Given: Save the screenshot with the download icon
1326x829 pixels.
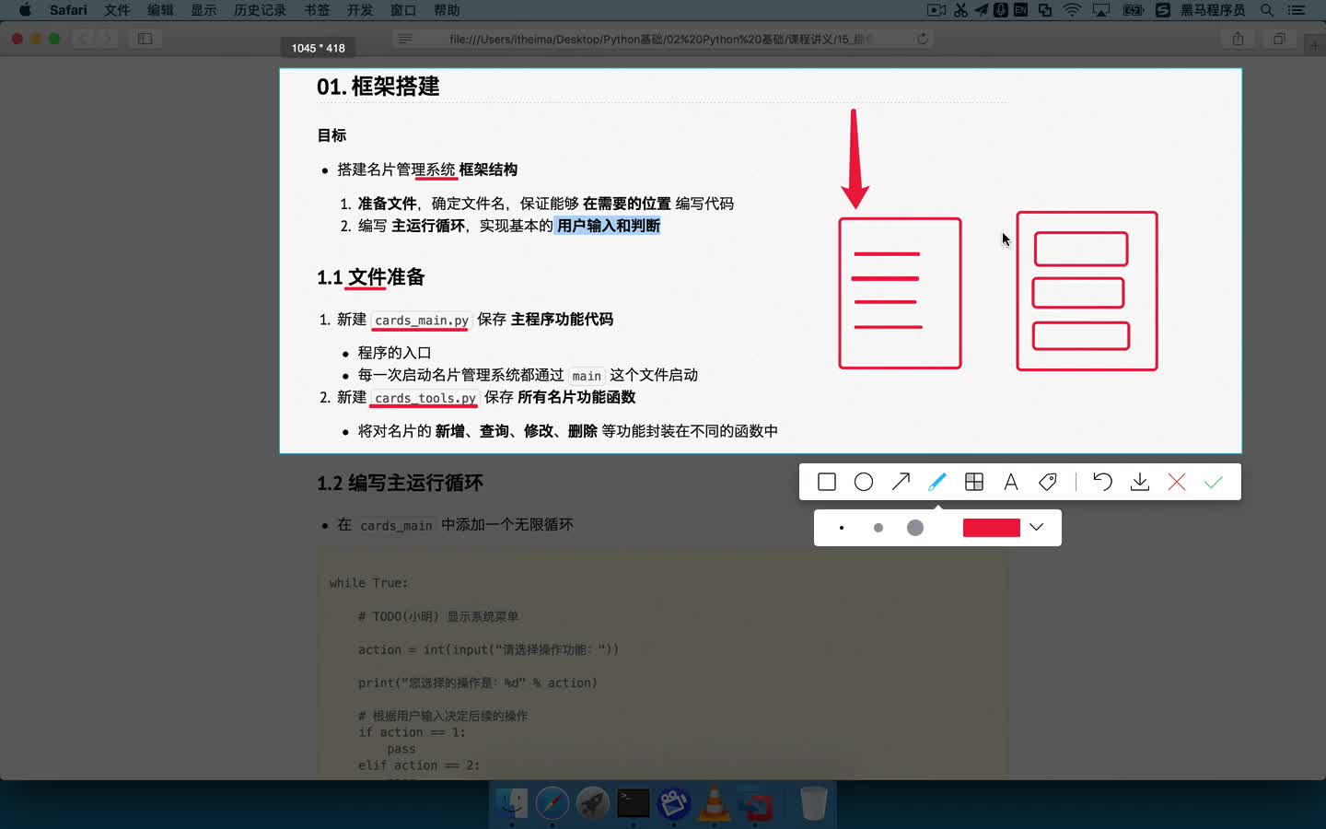Looking at the screenshot, I should point(1139,481).
